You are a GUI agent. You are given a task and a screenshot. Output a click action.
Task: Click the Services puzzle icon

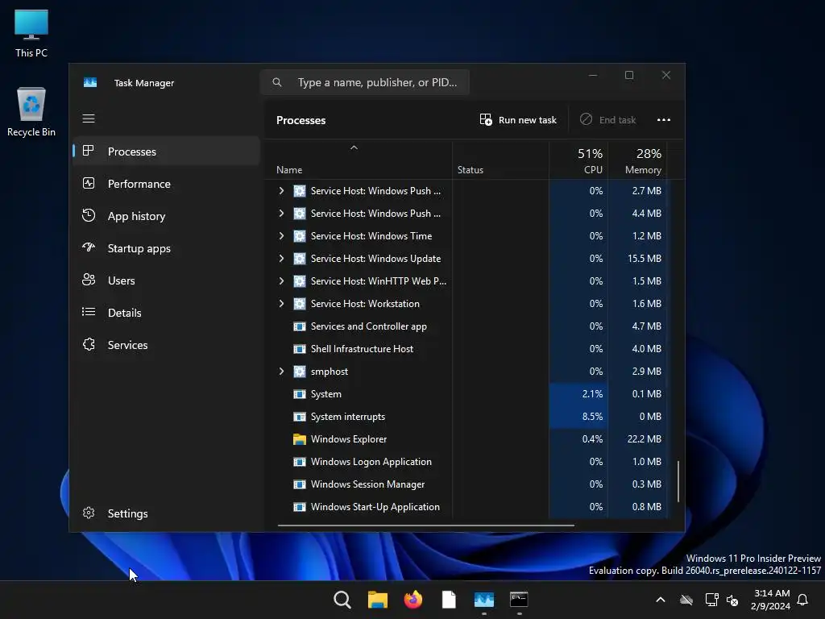pyautogui.click(x=89, y=344)
